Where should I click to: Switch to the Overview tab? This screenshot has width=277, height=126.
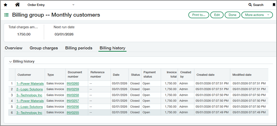click(x=13, y=48)
